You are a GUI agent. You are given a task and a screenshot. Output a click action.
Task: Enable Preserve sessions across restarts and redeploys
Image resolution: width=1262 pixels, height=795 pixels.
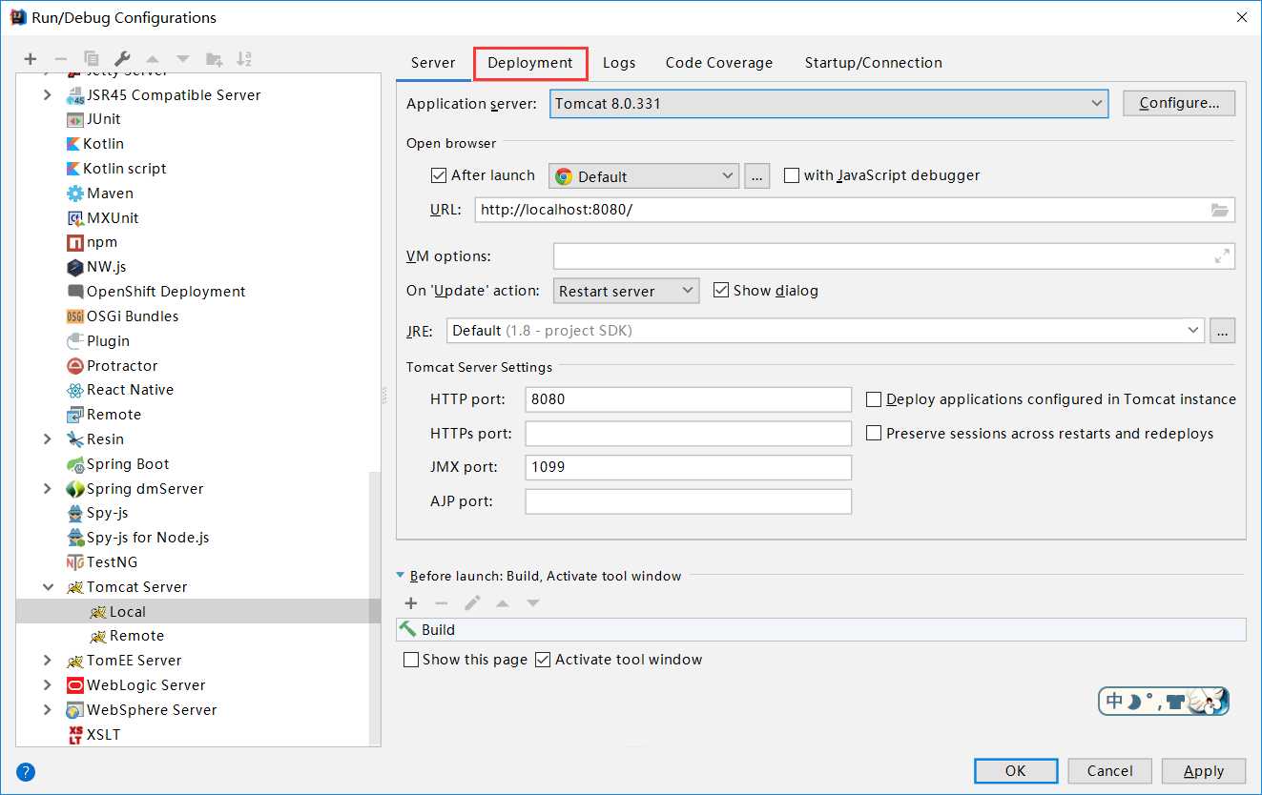pos(873,434)
